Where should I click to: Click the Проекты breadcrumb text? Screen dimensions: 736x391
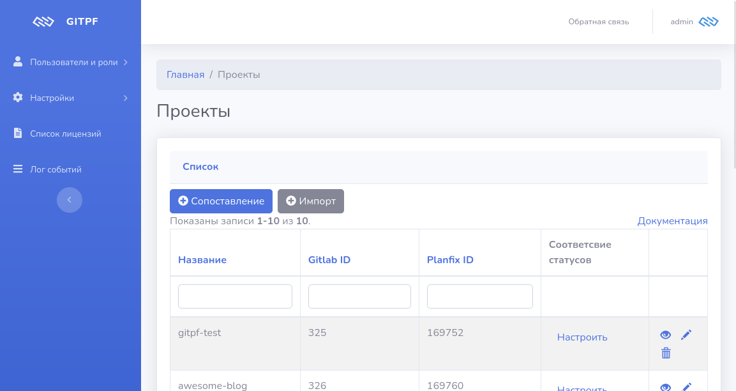pyautogui.click(x=239, y=75)
